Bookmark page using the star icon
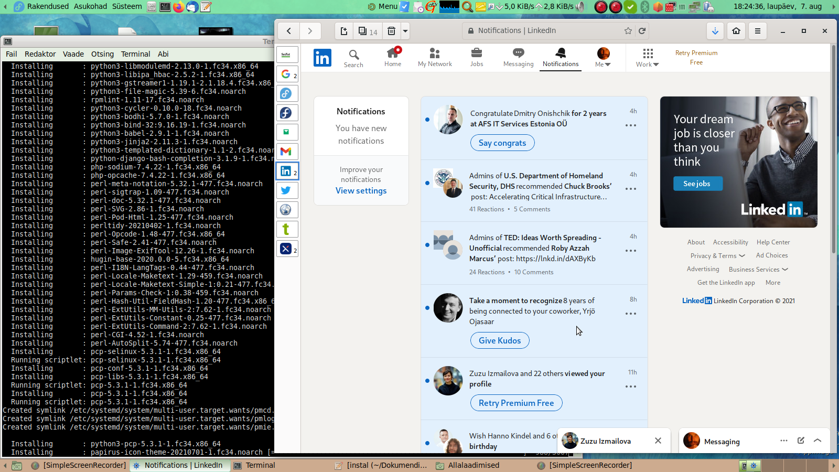This screenshot has width=839, height=472. [628, 31]
